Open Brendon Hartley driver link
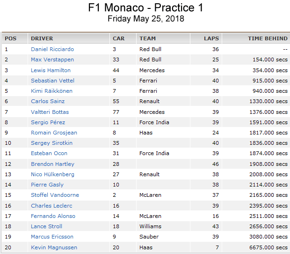 pos(52,164)
